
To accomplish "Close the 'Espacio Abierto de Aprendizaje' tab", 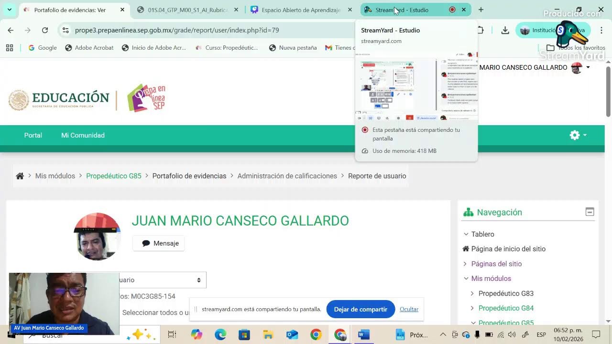I will [x=350, y=10].
